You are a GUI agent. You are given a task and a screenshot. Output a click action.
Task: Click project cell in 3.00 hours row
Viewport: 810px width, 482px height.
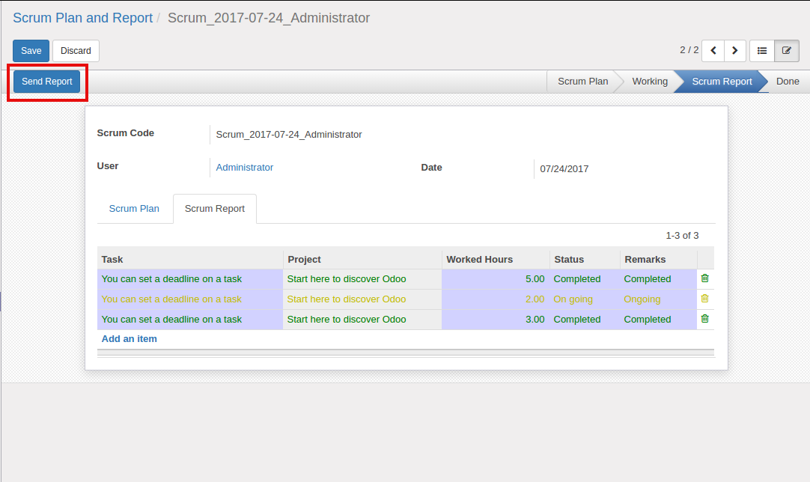click(x=362, y=320)
